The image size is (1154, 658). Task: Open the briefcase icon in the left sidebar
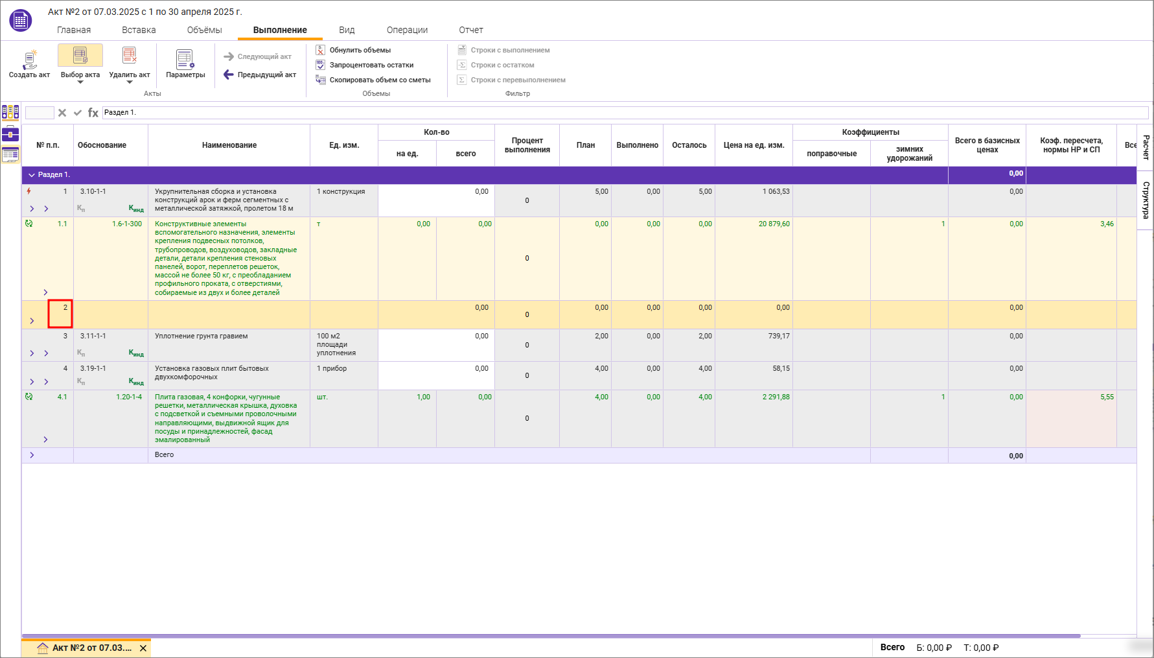(10, 134)
